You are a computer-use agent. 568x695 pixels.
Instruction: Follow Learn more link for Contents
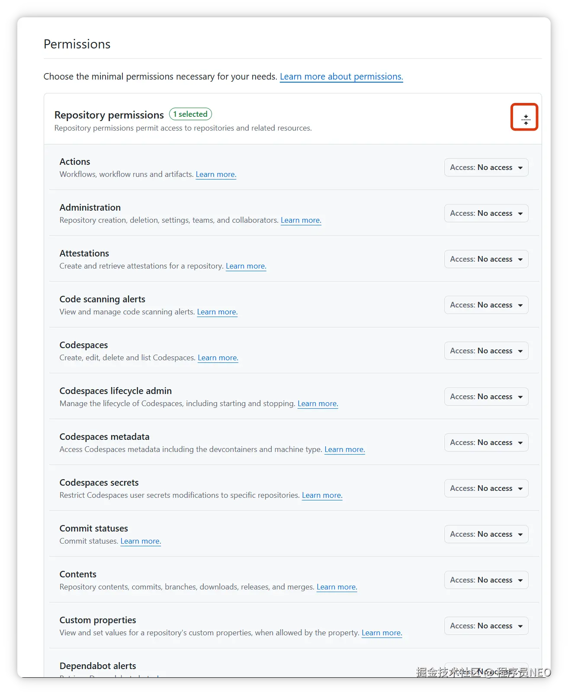337,587
